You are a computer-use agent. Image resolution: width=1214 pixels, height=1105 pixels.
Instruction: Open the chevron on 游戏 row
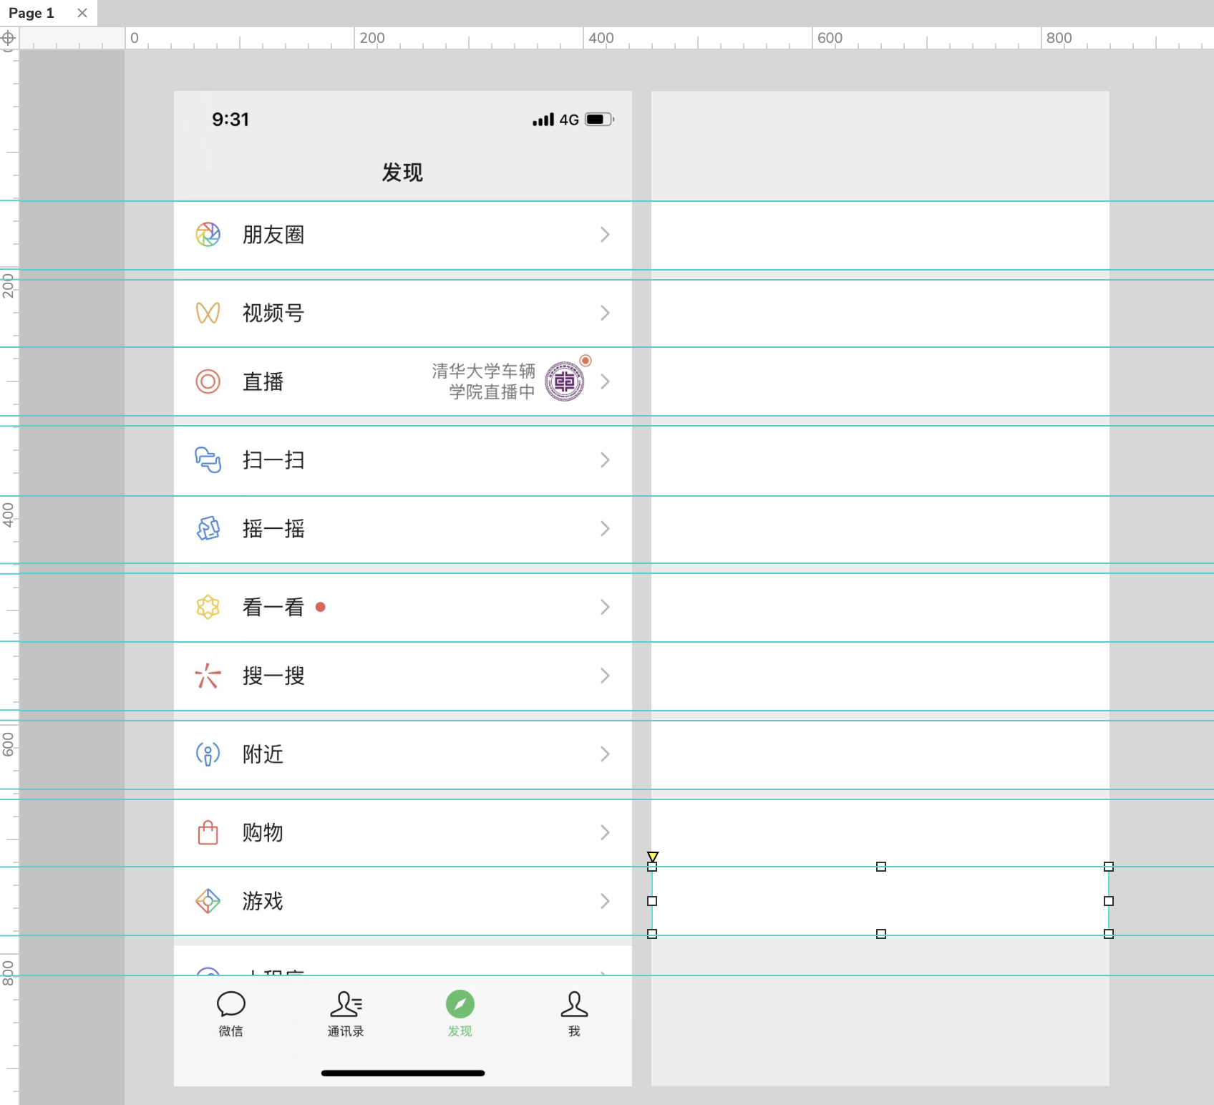pos(605,901)
